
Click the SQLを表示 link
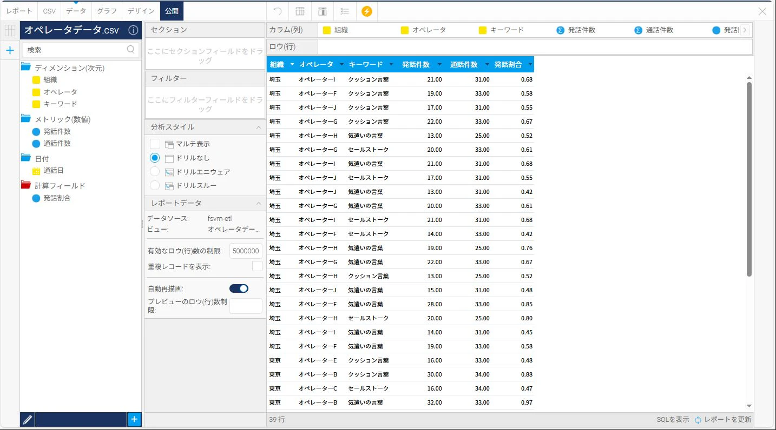point(673,420)
